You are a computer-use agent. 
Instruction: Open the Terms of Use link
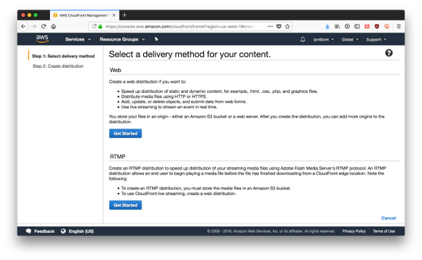pos(384,231)
